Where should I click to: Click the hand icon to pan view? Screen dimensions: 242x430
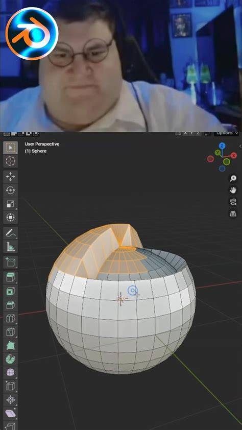pyautogui.click(x=233, y=190)
